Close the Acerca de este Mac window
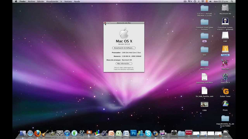The width and height of the screenshot is (248, 139). (x=105, y=23)
